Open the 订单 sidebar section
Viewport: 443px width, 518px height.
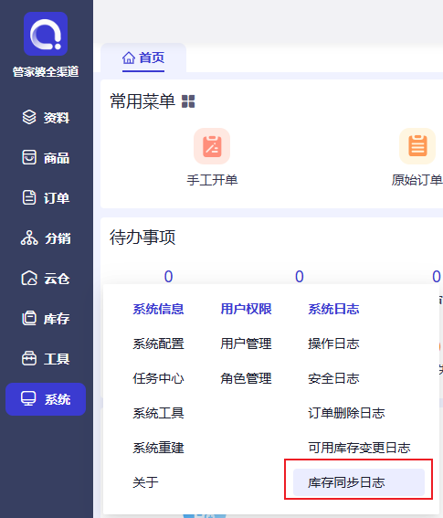pos(46,198)
